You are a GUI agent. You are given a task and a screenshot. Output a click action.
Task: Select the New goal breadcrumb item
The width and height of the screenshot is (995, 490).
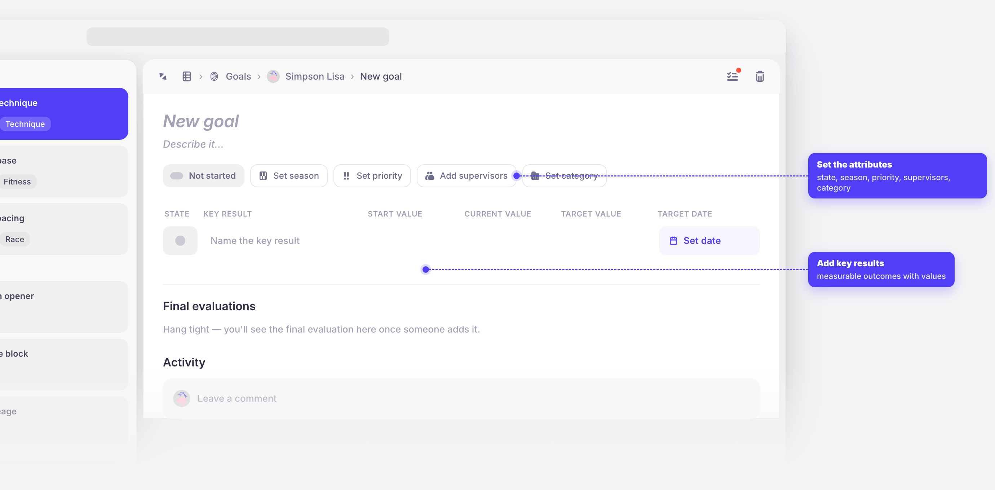tap(381, 76)
